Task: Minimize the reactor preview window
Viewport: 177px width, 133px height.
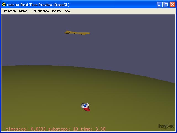Action: click(x=160, y=5)
